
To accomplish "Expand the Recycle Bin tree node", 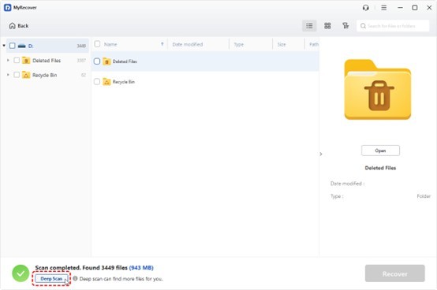I will pos(8,75).
